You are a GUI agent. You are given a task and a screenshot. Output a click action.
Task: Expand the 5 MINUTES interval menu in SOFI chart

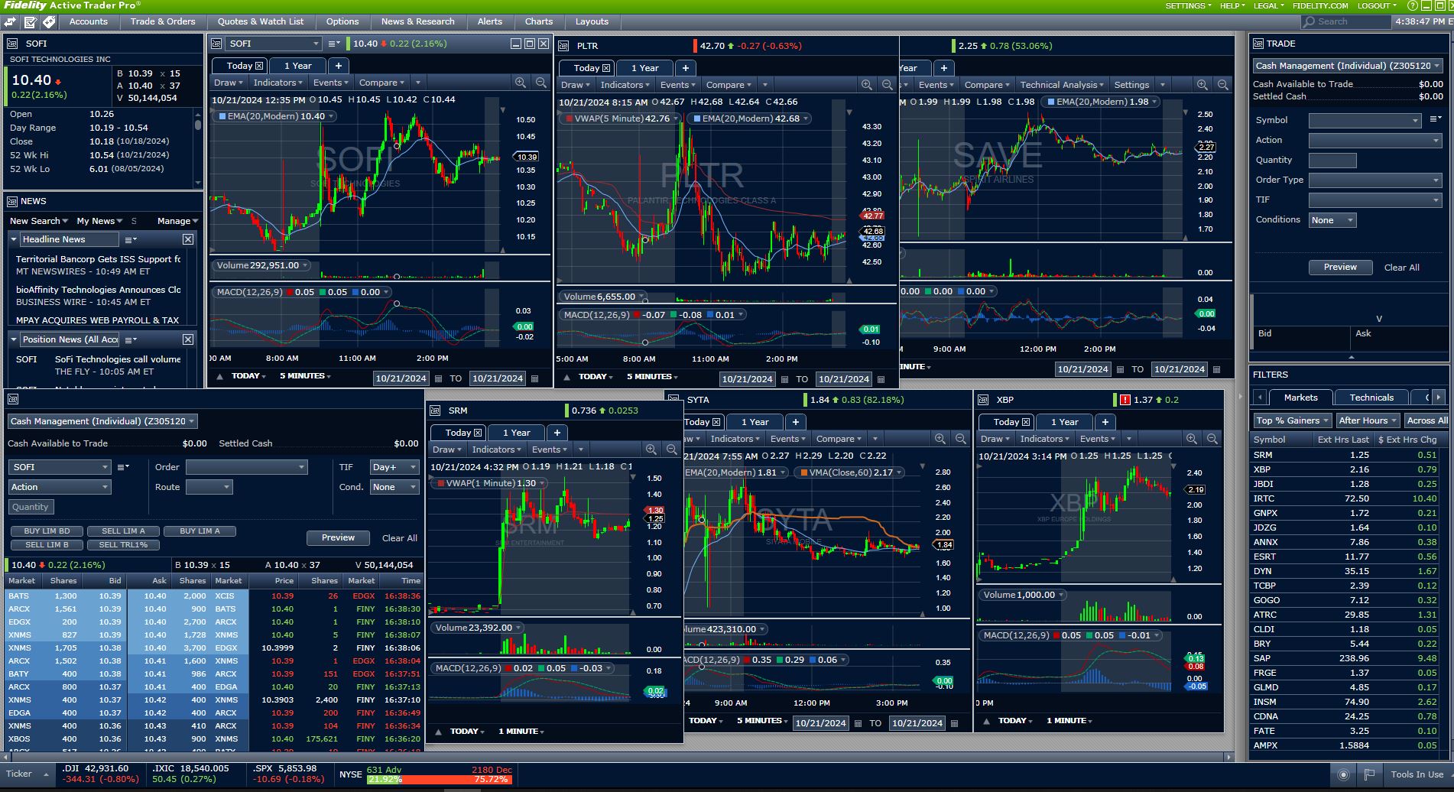pyautogui.click(x=305, y=376)
